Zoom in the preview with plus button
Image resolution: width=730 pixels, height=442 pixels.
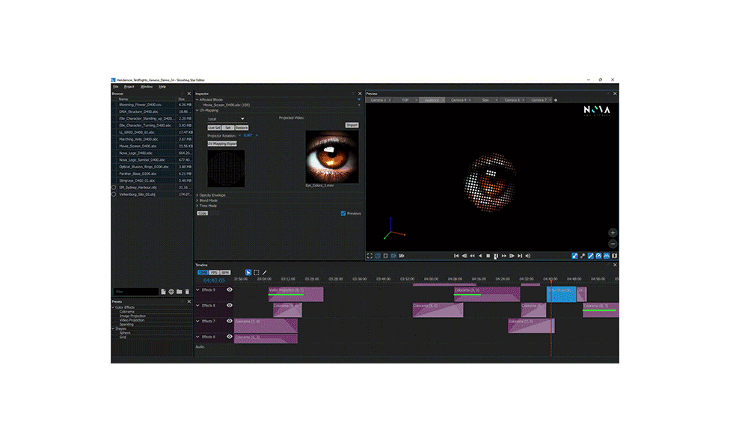pos(613,233)
